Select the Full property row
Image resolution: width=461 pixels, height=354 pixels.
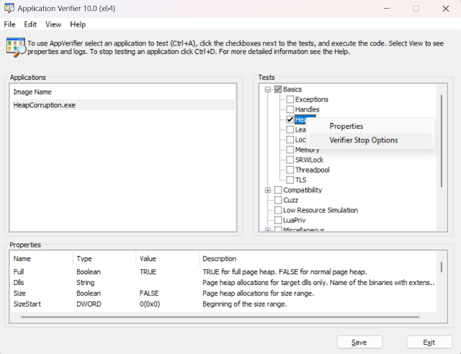pos(223,272)
